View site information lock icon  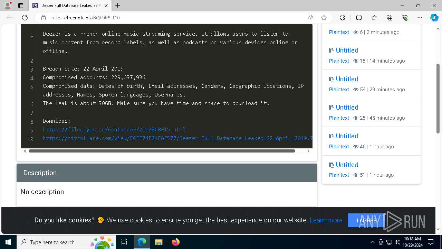coord(44,18)
